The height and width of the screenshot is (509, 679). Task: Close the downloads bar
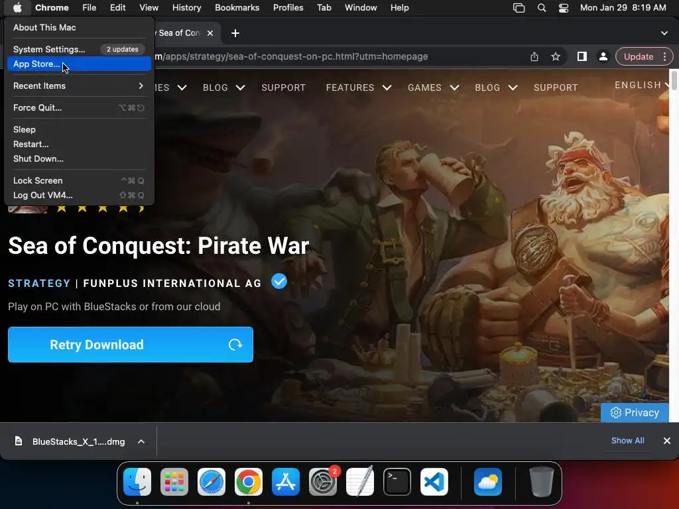click(x=667, y=441)
